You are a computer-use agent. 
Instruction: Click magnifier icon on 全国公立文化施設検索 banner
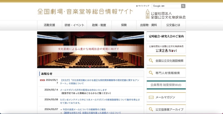[151, 61]
